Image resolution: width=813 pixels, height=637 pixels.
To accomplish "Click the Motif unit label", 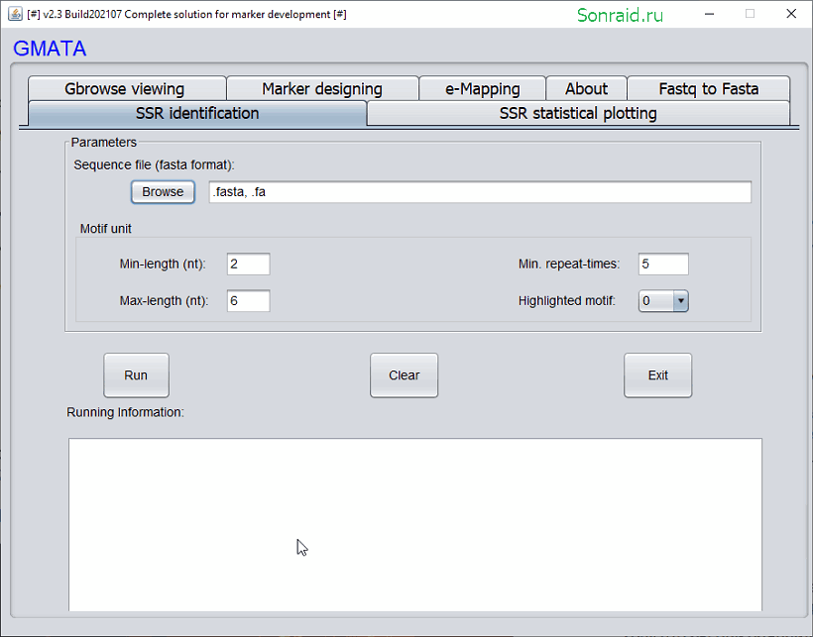I will (x=106, y=229).
